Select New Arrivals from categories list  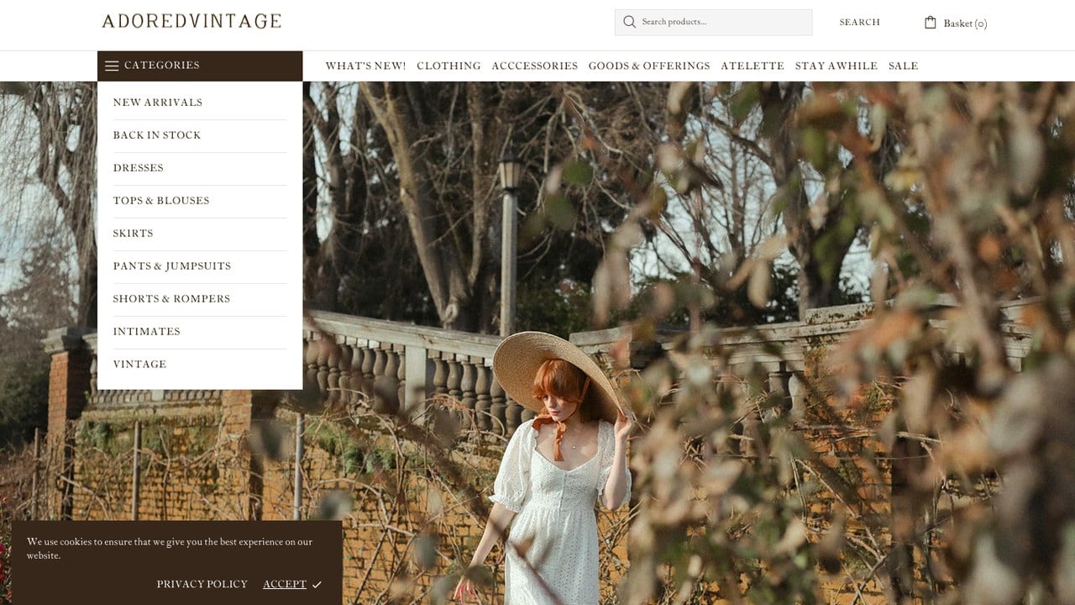[158, 103]
